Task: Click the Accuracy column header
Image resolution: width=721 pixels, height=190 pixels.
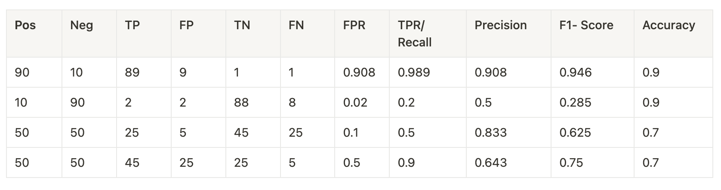Action: click(669, 25)
